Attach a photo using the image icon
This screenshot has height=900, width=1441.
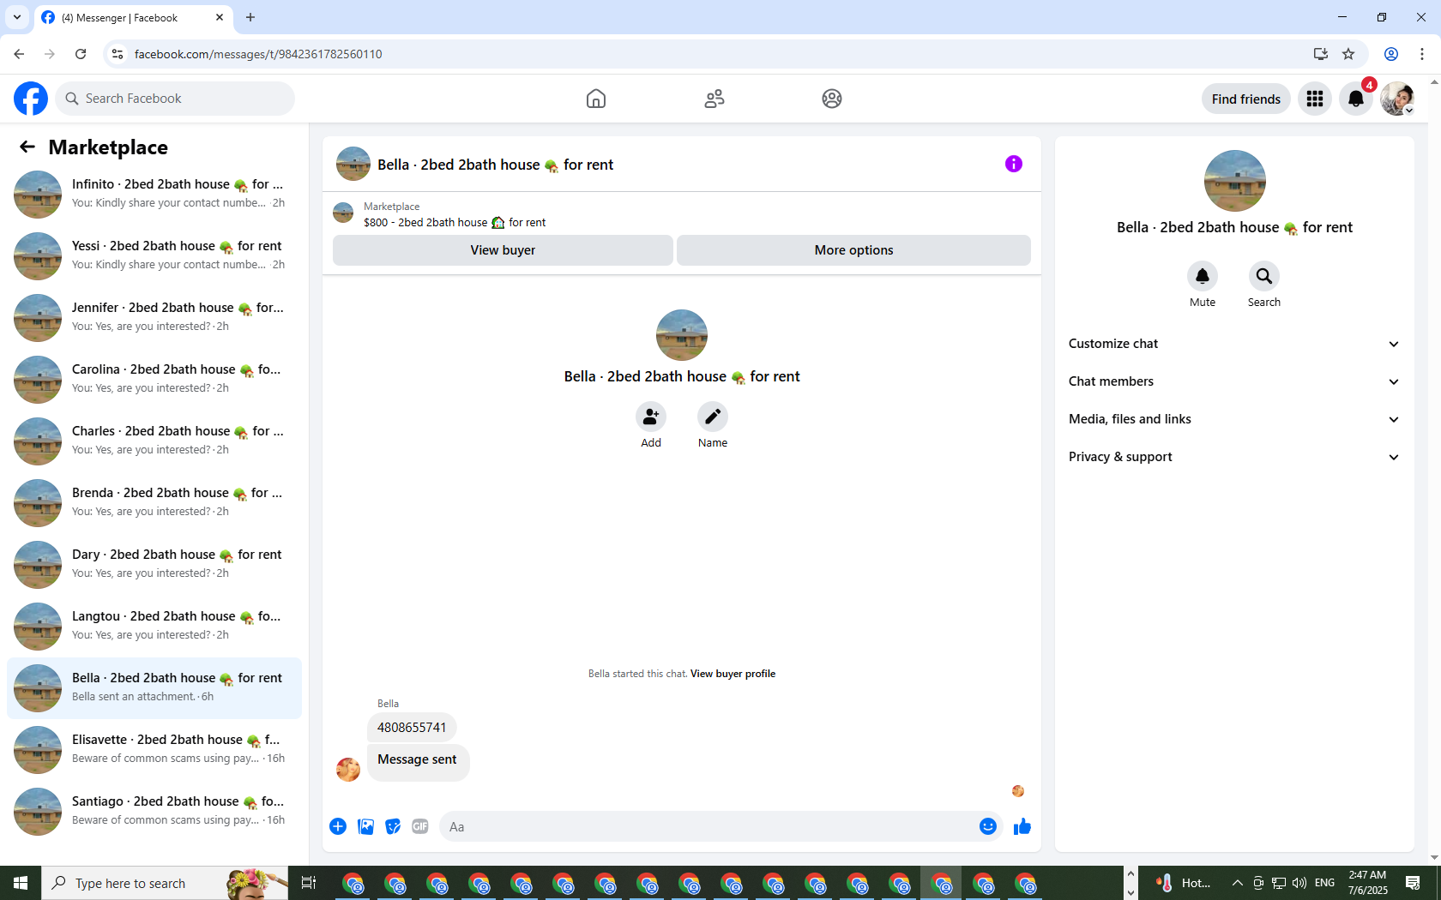pyautogui.click(x=365, y=826)
